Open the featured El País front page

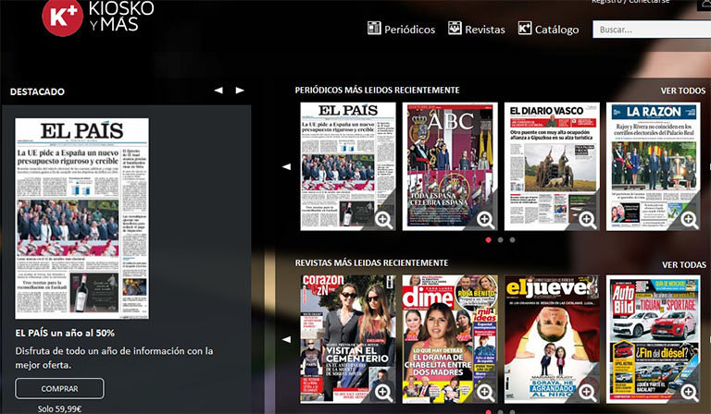point(82,218)
